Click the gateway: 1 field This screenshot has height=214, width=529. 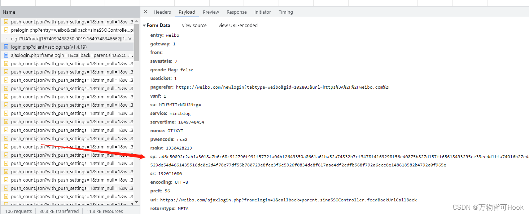point(163,44)
